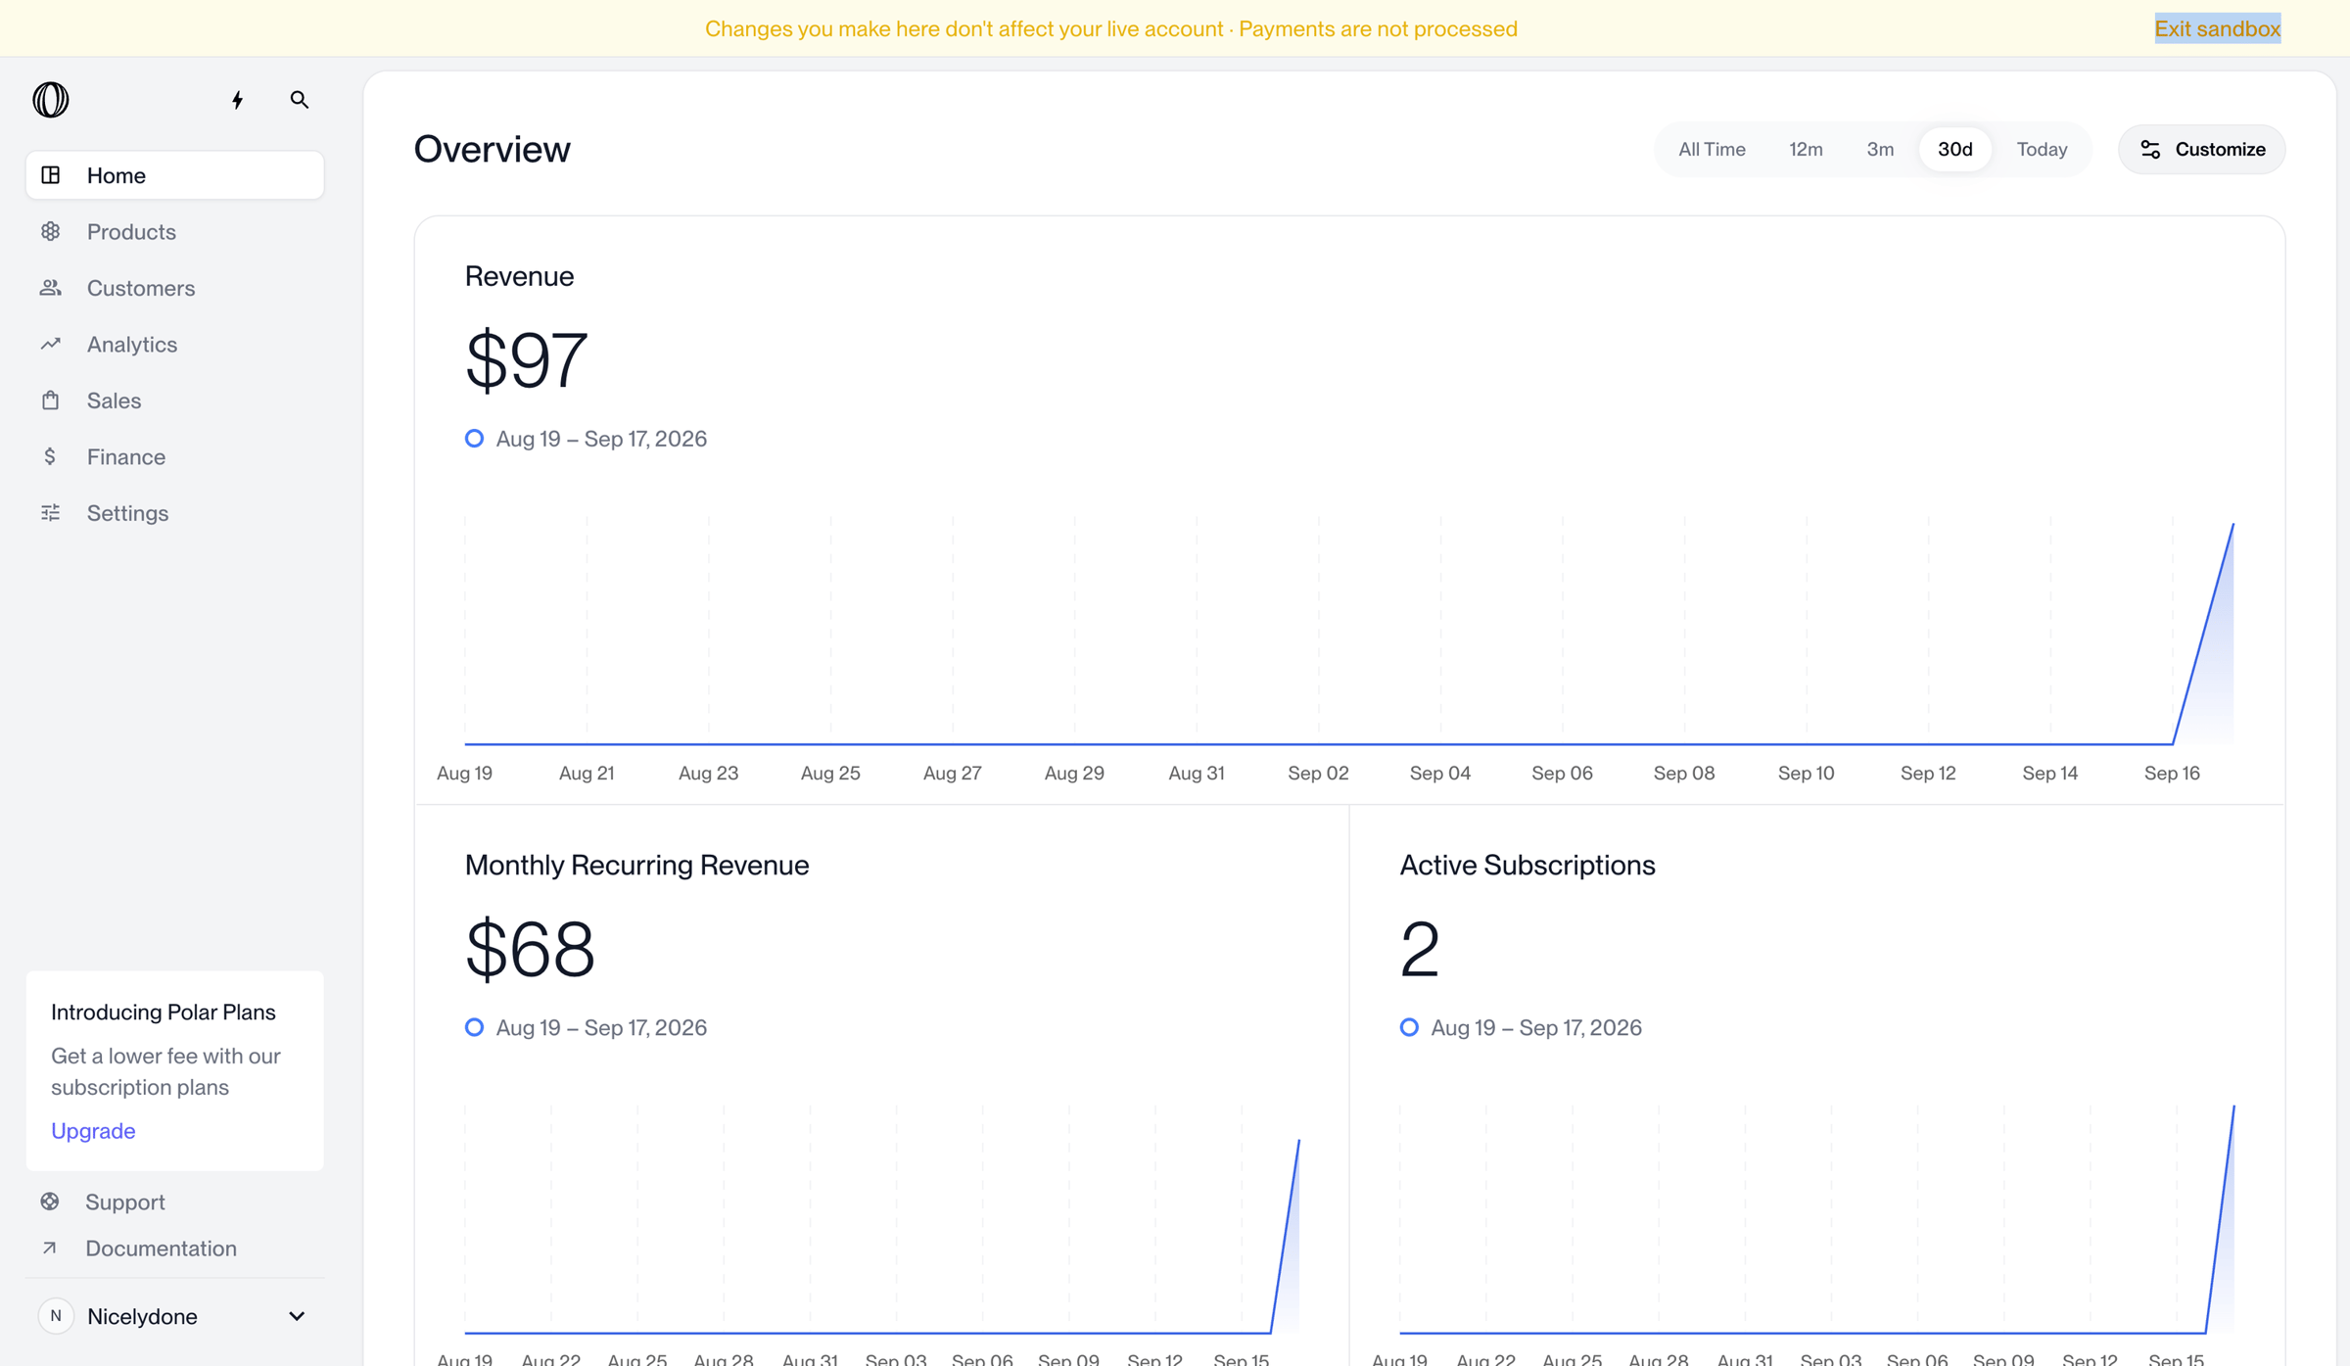
Task: Click the Products hexagon icon
Action: [x=51, y=231]
